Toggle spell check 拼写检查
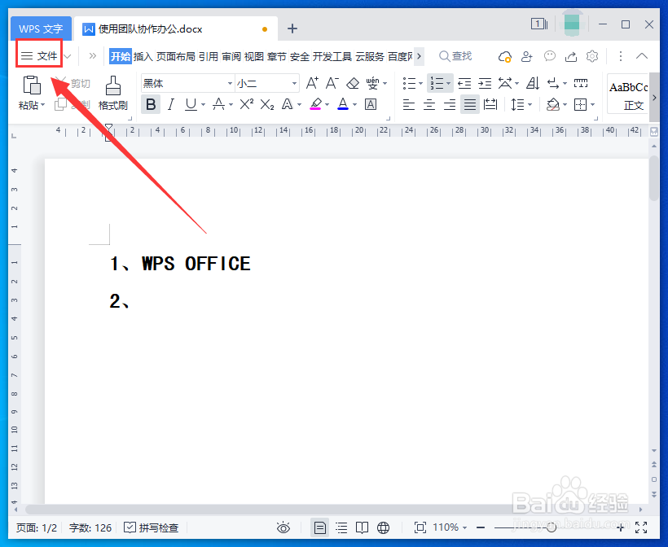This screenshot has height=547, width=668. (x=152, y=527)
